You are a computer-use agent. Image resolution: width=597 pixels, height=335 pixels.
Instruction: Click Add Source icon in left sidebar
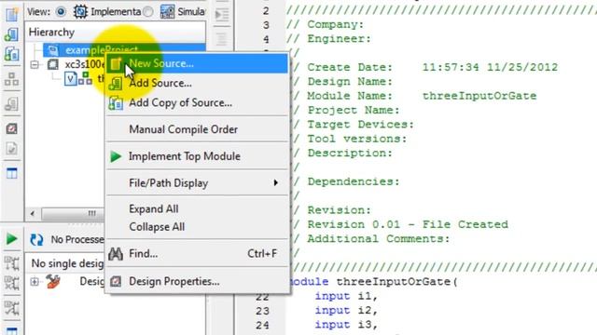click(11, 34)
